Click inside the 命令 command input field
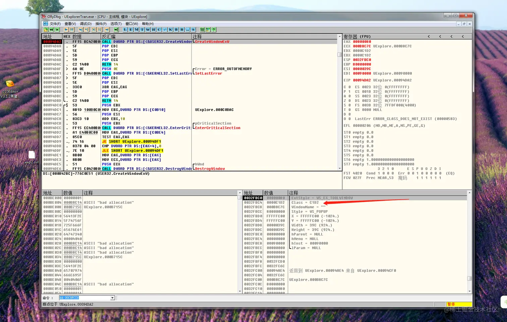 point(85,298)
